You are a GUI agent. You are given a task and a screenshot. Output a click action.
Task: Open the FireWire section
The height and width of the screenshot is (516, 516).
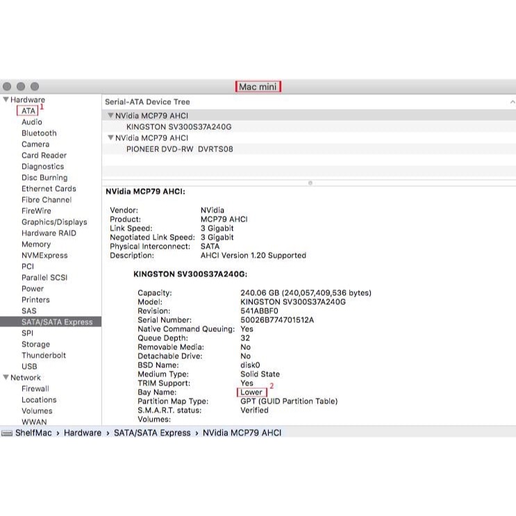coord(36,211)
